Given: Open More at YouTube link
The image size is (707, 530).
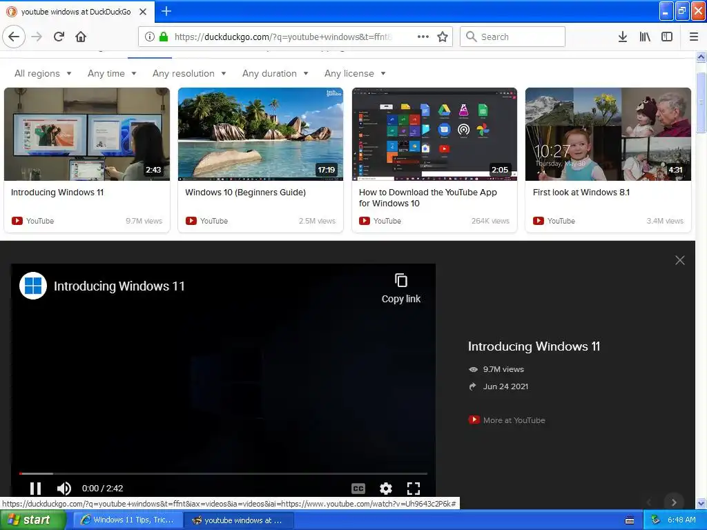Looking at the screenshot, I should pyautogui.click(x=507, y=420).
